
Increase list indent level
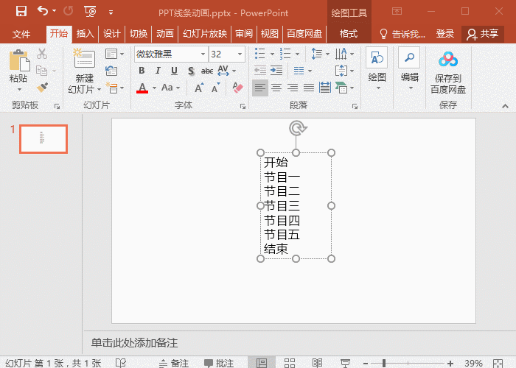[x=276, y=71]
